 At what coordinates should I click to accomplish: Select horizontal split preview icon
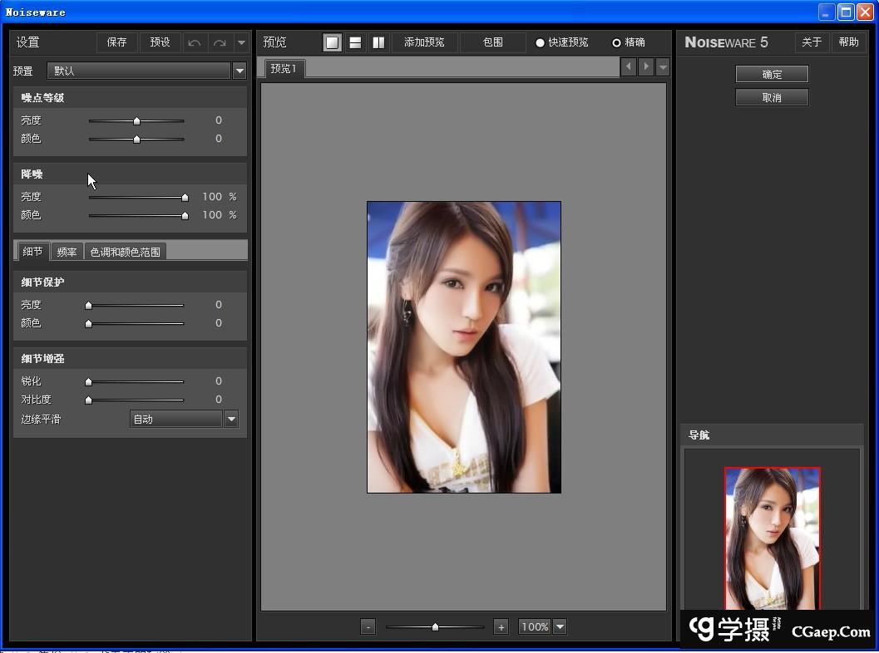(x=355, y=42)
